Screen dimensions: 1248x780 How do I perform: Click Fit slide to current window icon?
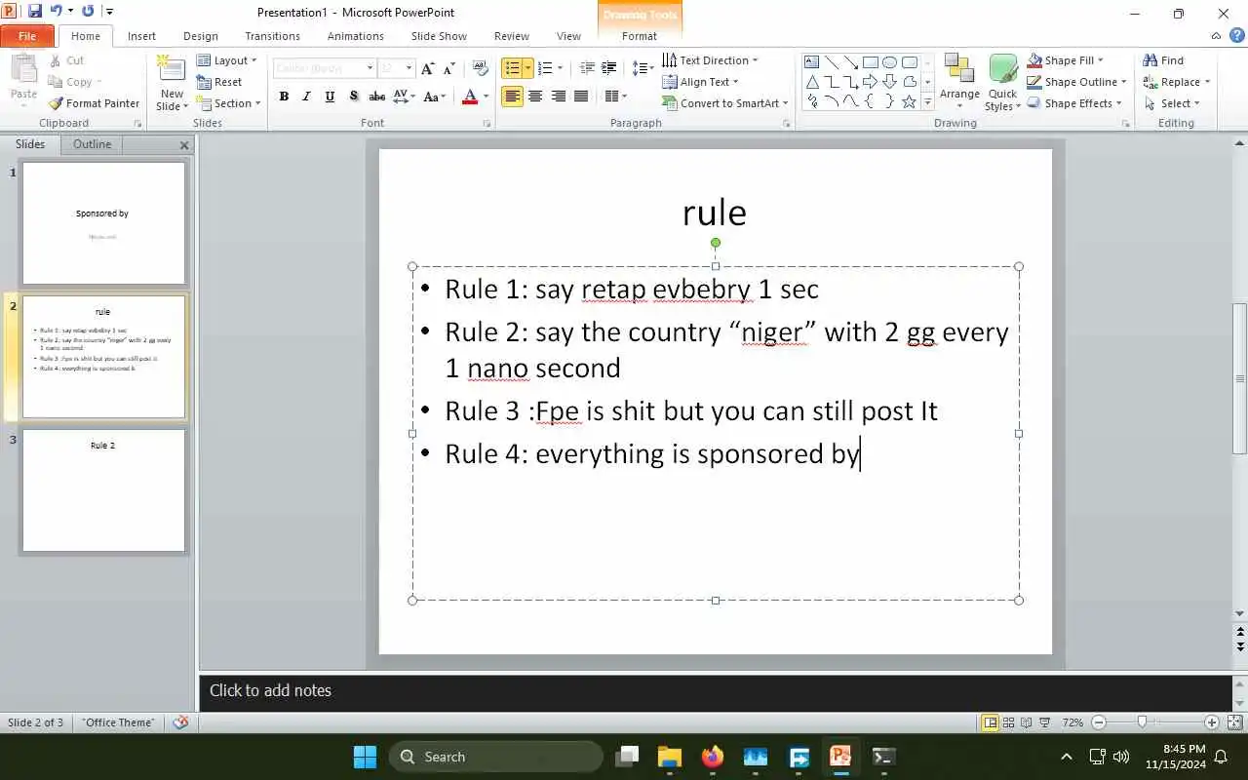[x=1234, y=722]
